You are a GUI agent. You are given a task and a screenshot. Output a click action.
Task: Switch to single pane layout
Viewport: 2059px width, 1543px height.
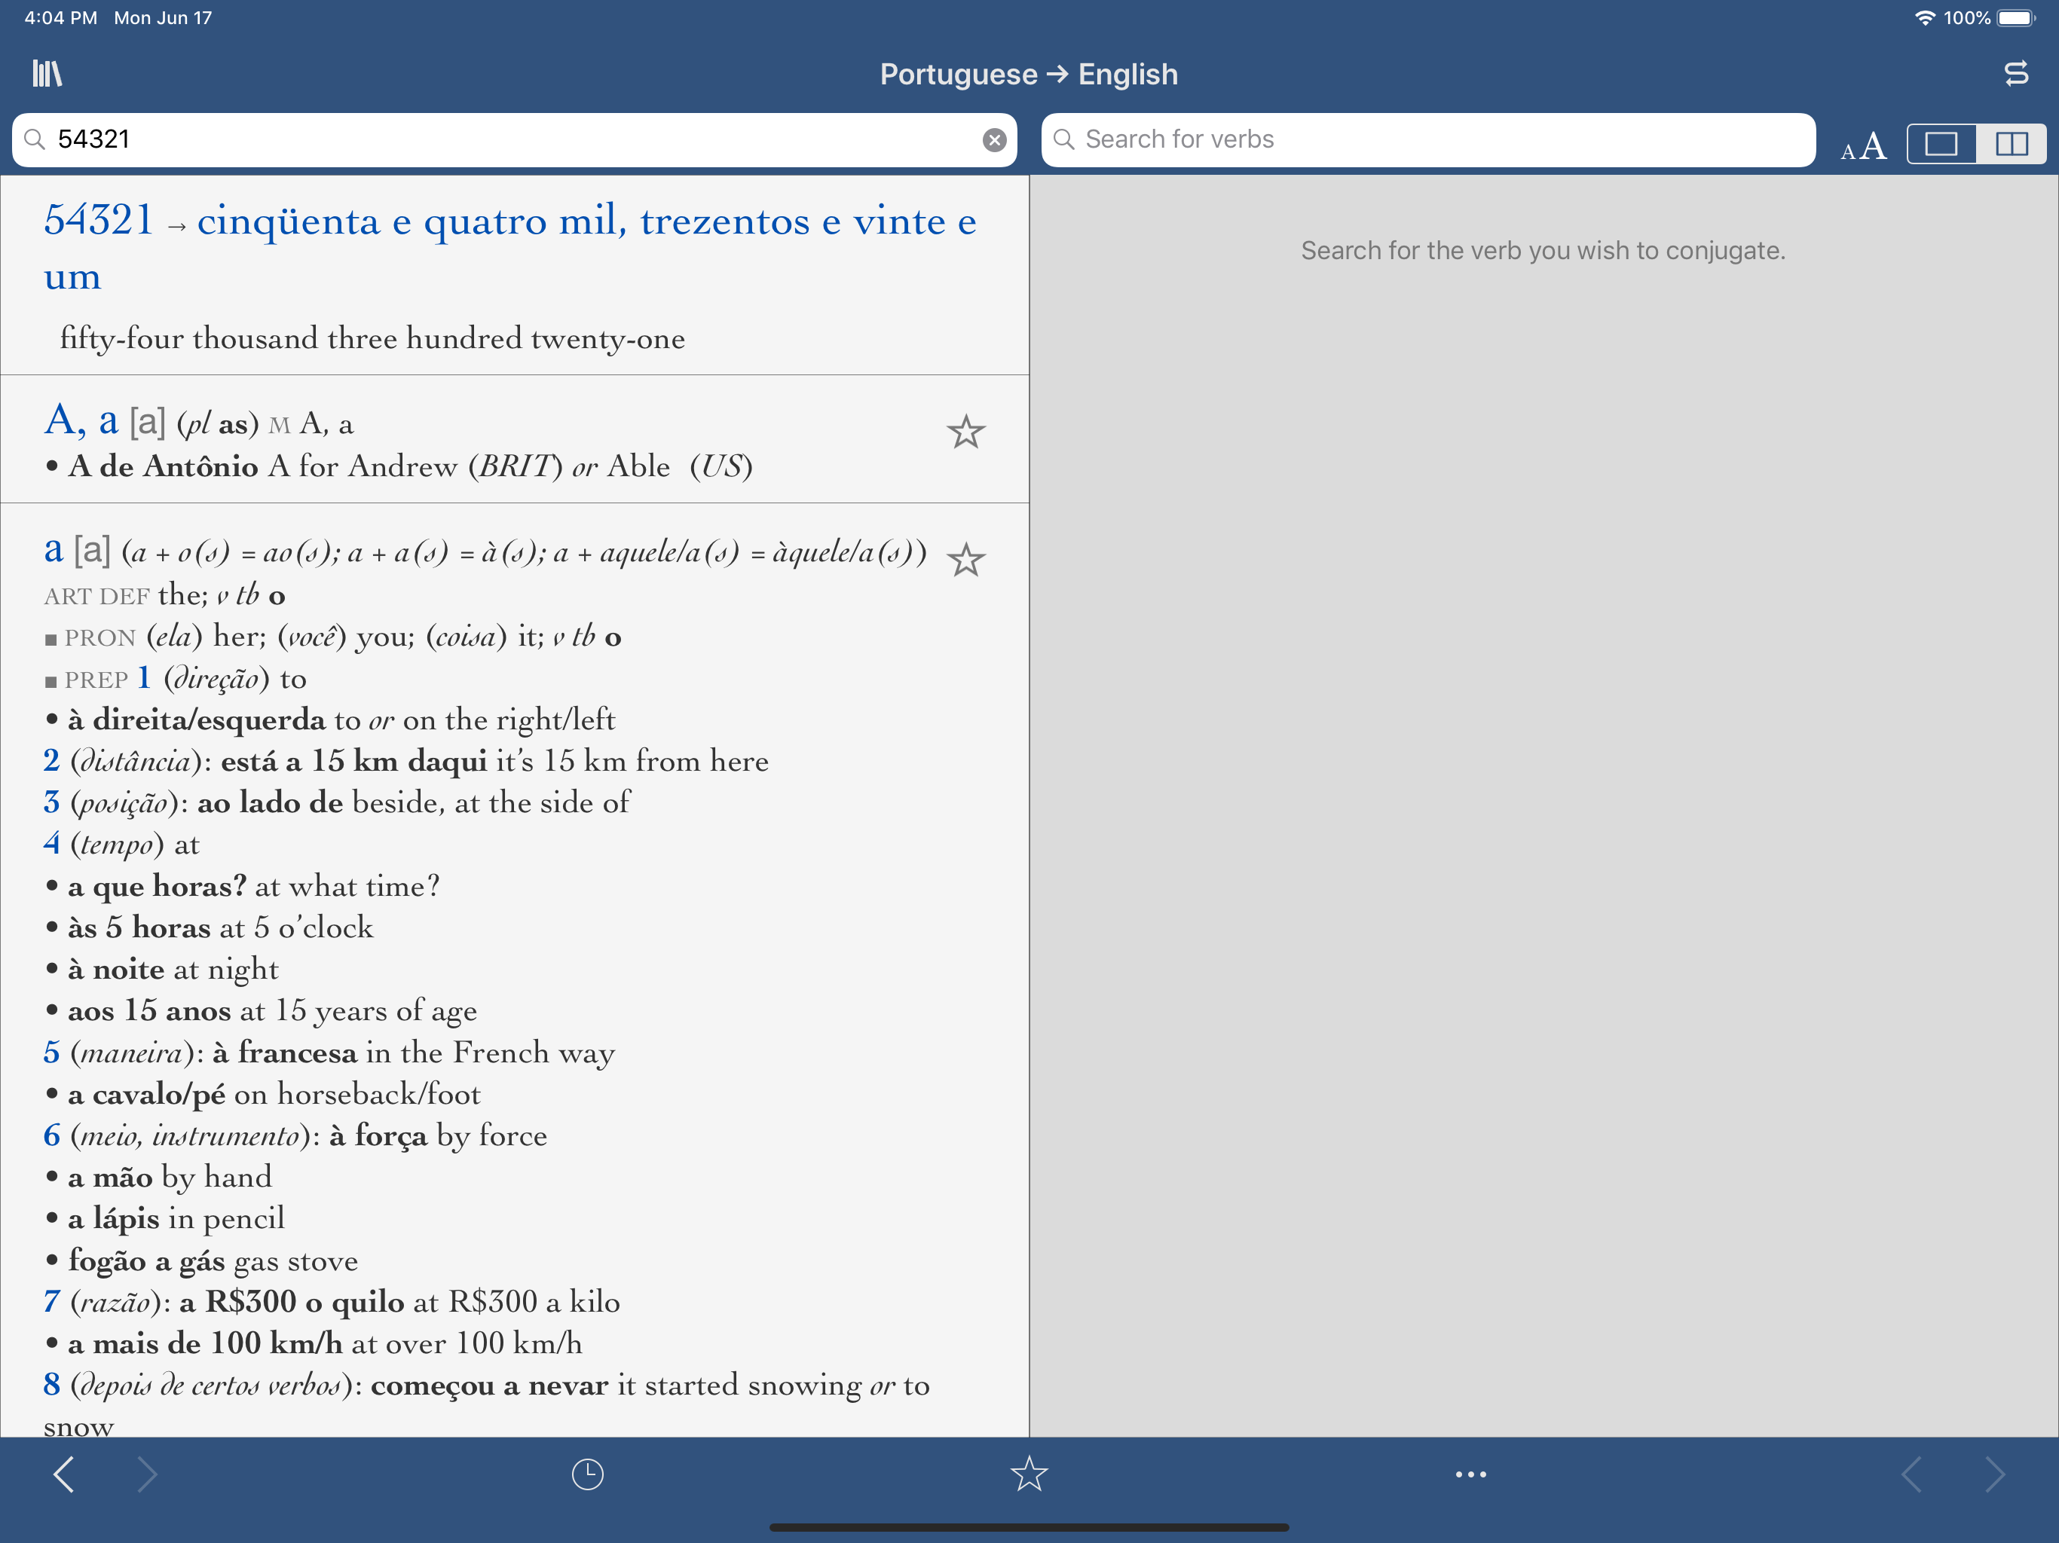click(1941, 143)
